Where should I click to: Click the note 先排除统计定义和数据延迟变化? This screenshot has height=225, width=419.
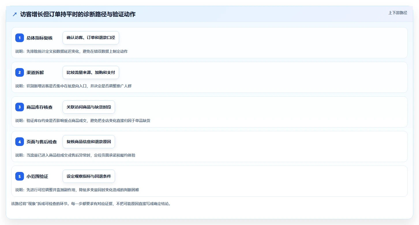[53, 51]
